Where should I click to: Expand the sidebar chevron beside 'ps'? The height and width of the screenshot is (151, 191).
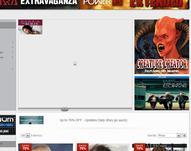tap(12, 52)
